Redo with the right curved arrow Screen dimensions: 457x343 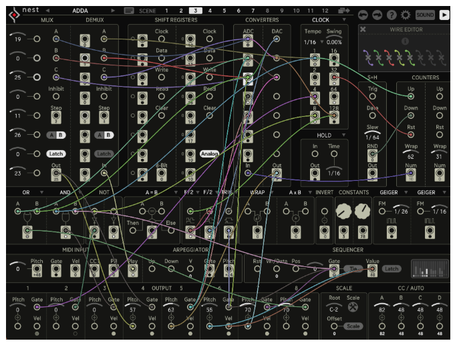377,15
